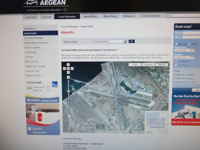Choose the +/- 0 Days option
Image resolution: width=200 pixels, height=150 pixels.
176,61
